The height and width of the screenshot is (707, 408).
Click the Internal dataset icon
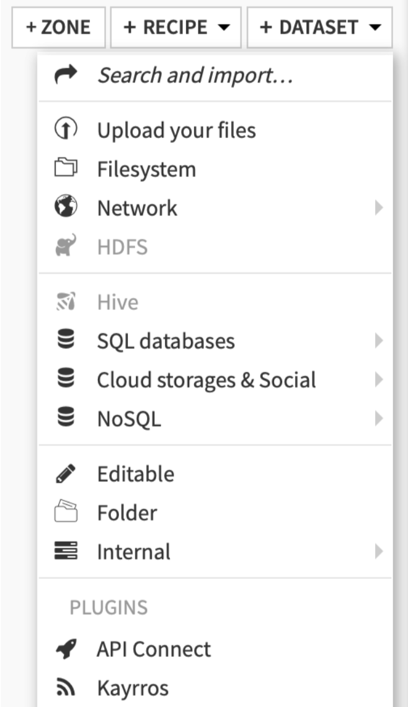pyautogui.click(x=65, y=552)
